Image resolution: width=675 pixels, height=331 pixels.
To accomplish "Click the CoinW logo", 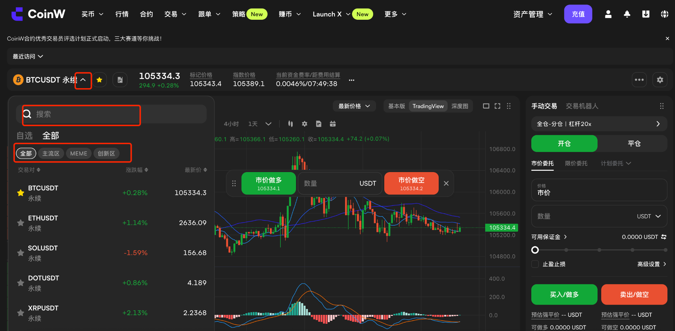I will pos(38,14).
